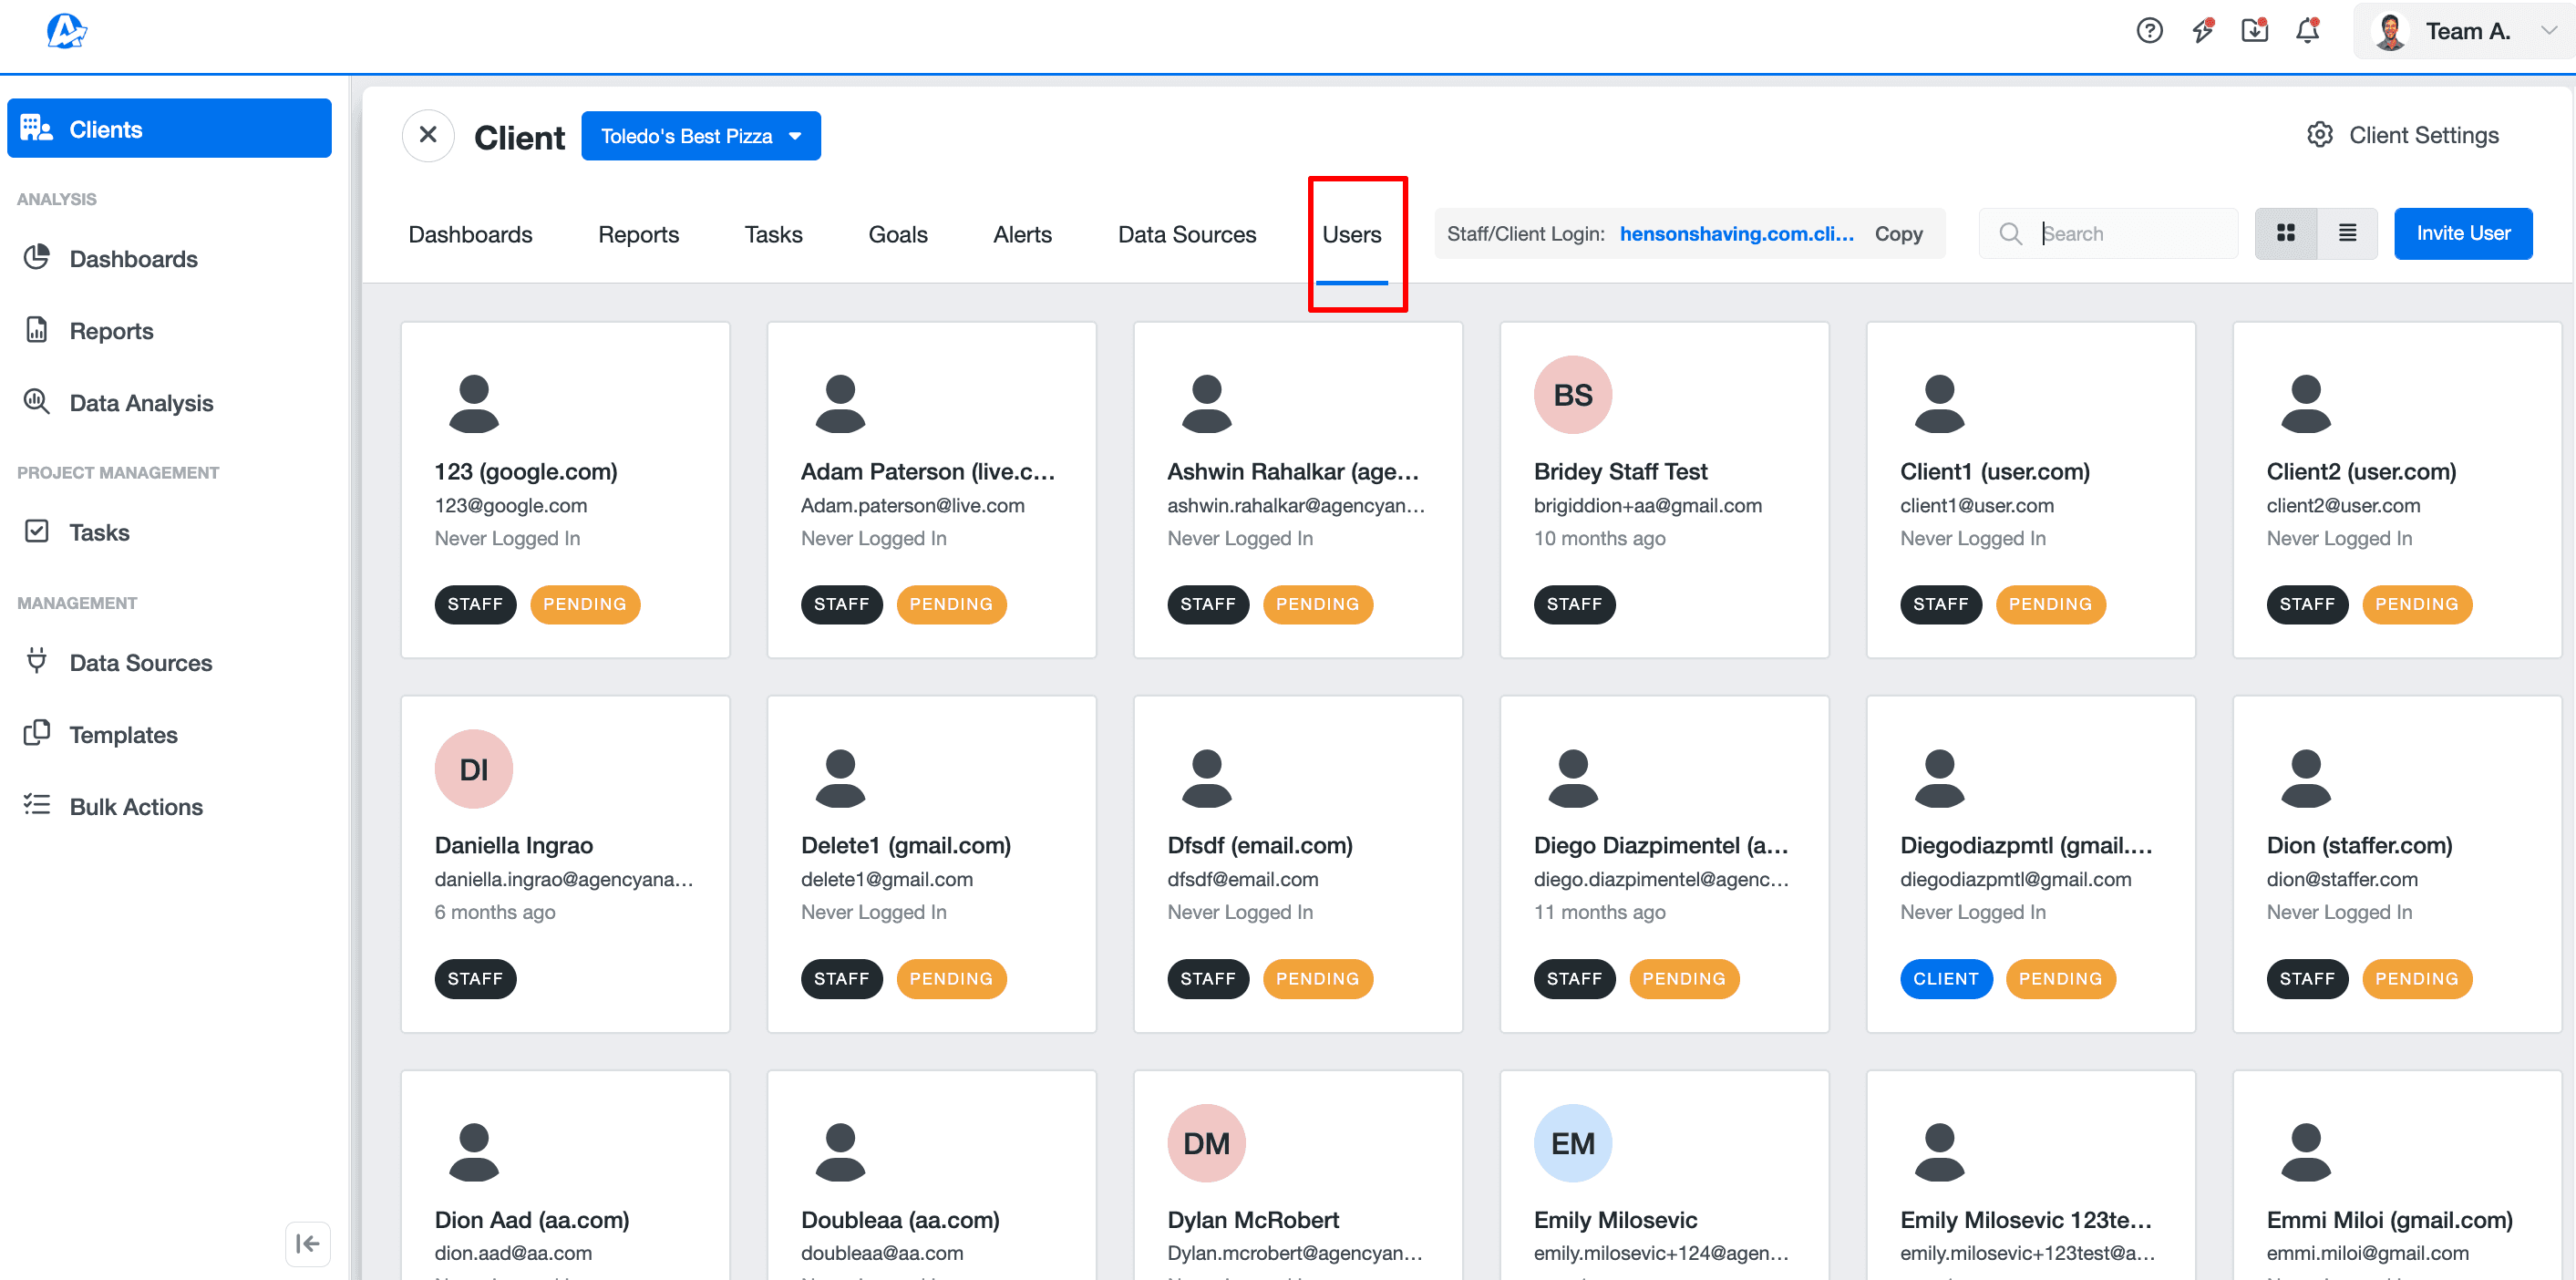Switch users view to grid layout
The width and height of the screenshot is (2576, 1280).
point(2286,233)
